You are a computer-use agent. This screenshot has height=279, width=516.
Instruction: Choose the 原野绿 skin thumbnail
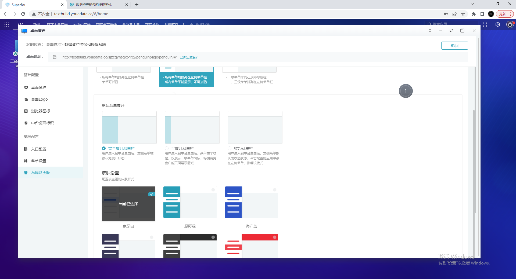[x=190, y=202]
